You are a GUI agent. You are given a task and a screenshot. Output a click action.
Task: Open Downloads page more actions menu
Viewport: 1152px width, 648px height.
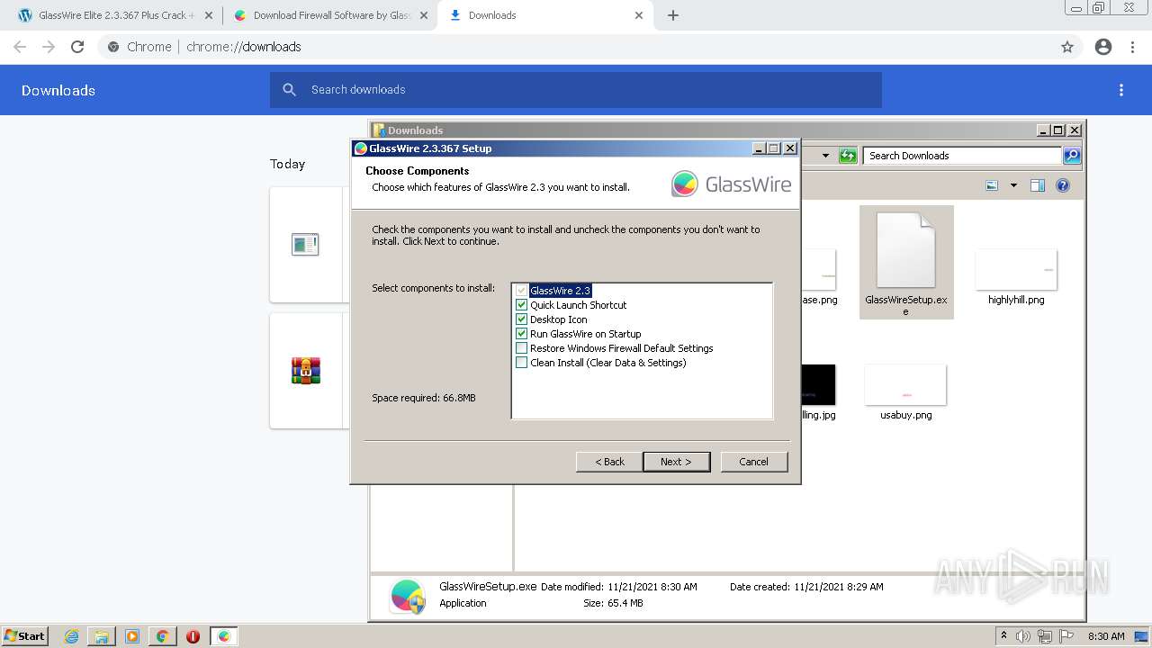[1121, 90]
